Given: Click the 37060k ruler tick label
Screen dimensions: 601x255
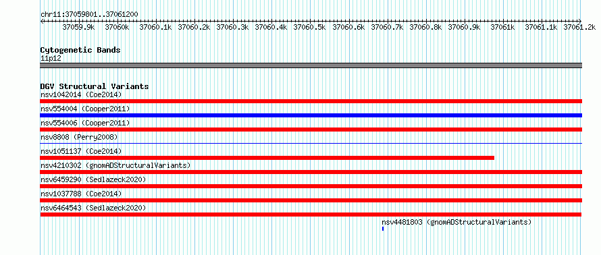Looking at the screenshot, I should [117, 27].
